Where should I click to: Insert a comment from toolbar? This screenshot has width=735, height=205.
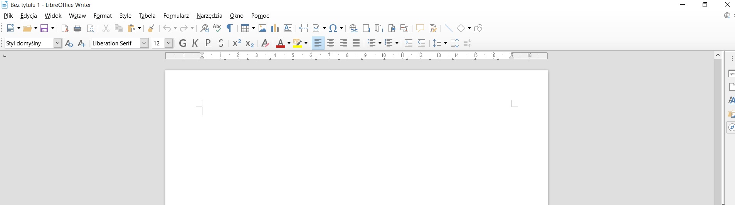pyautogui.click(x=420, y=28)
